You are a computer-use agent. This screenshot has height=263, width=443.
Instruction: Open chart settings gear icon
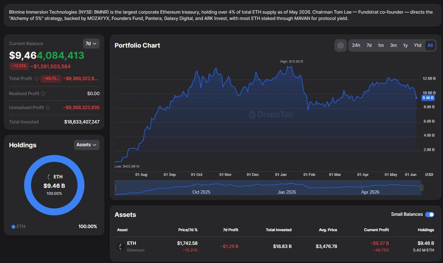[340, 45]
